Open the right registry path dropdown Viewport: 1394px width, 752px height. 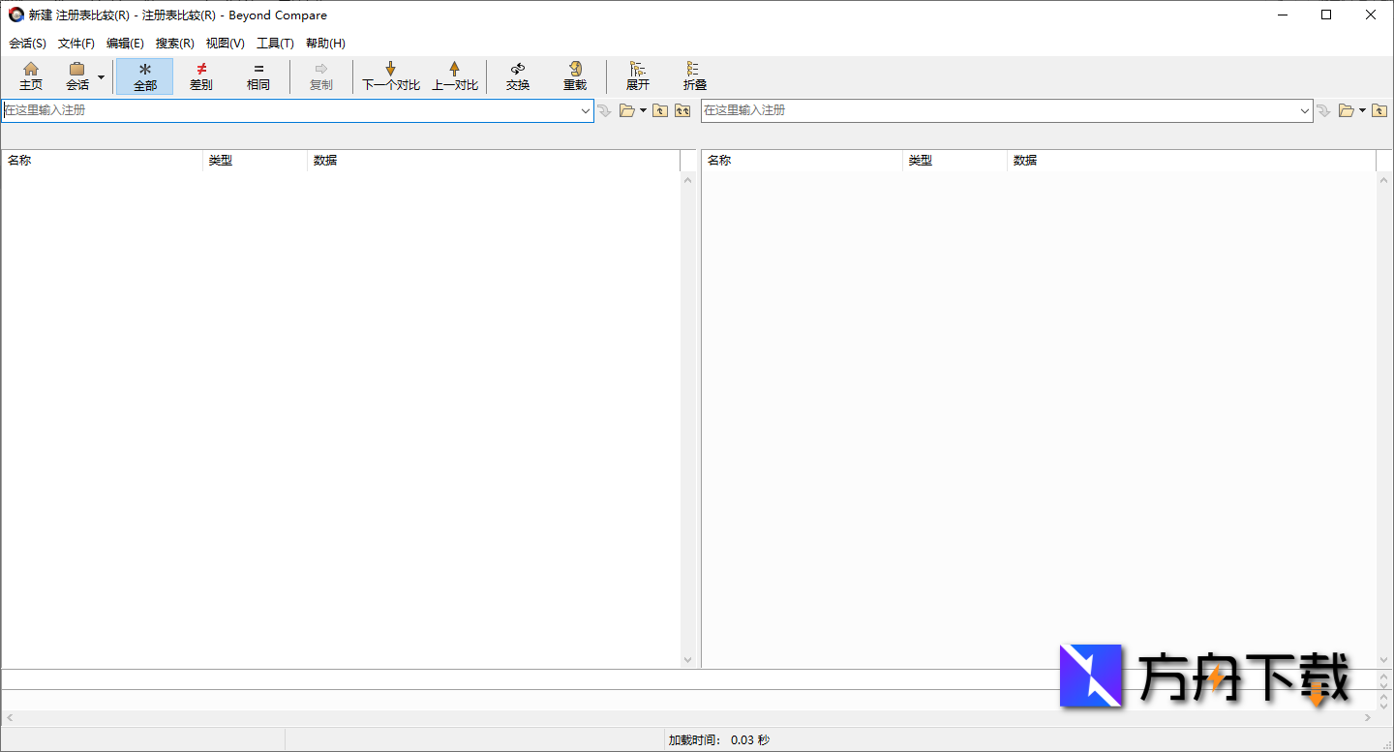pyautogui.click(x=1305, y=111)
